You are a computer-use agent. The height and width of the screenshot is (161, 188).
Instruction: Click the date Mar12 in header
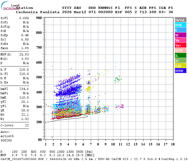[80, 12]
